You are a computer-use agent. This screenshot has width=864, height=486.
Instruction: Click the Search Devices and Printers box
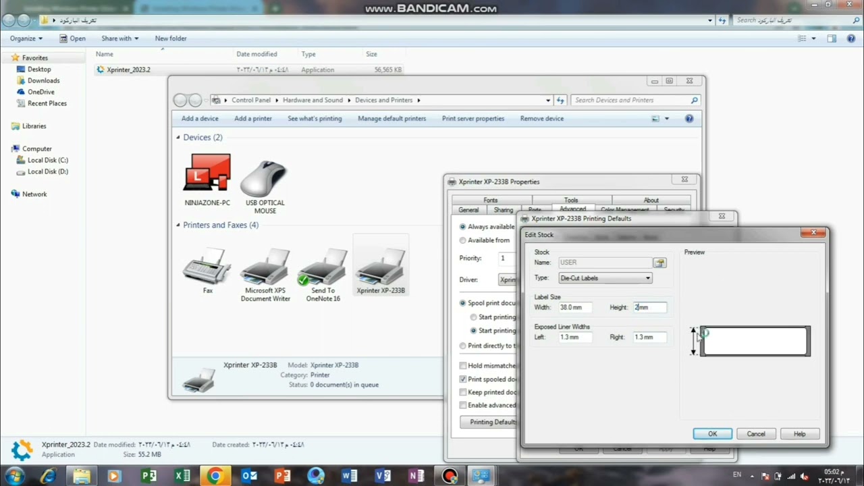pyautogui.click(x=635, y=100)
